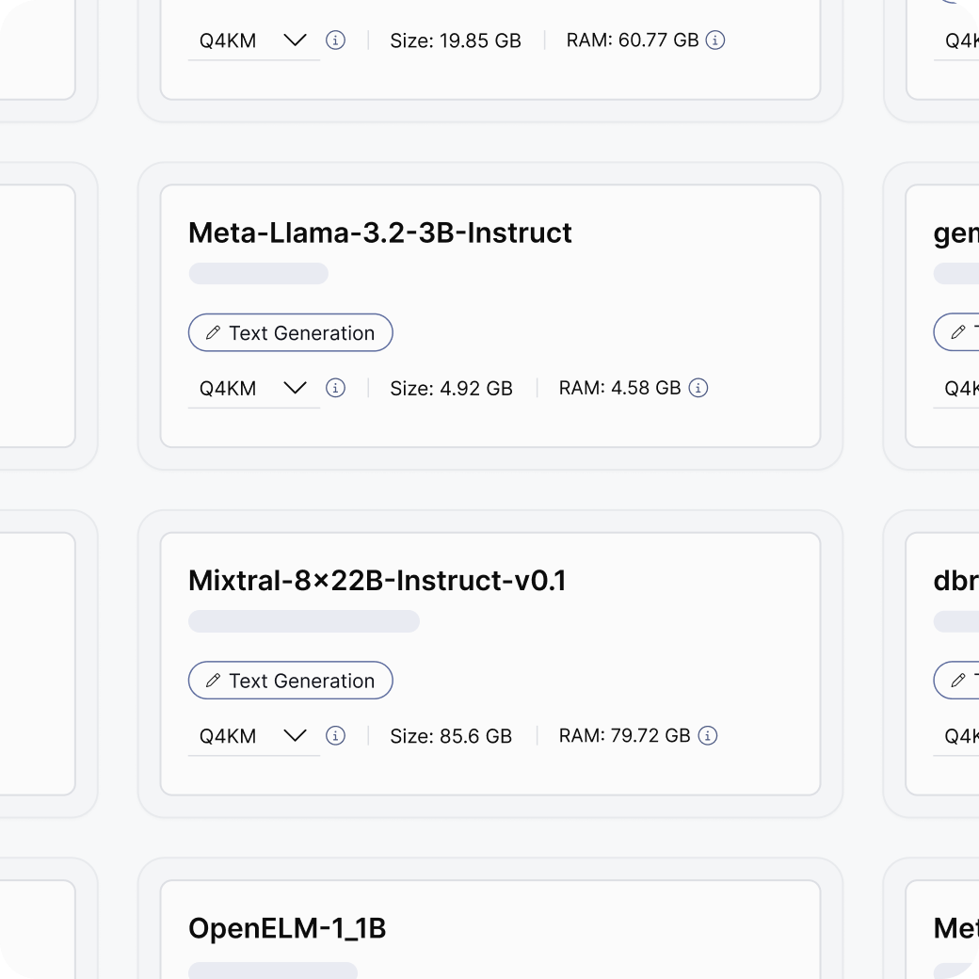The image size is (979, 979).
Task: Expand Q4KM dropdown on Meta-Llama-3.2-3B-Instruct card
Action: click(253, 388)
